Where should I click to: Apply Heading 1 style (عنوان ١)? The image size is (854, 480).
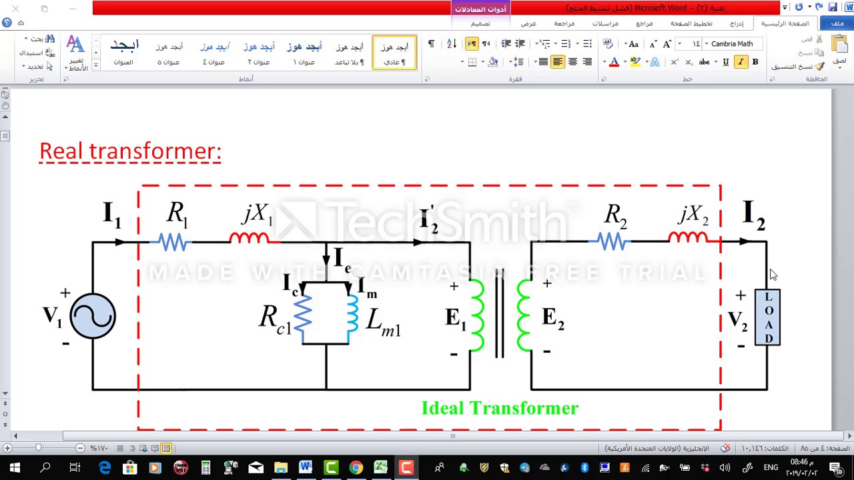pyautogui.click(x=304, y=53)
